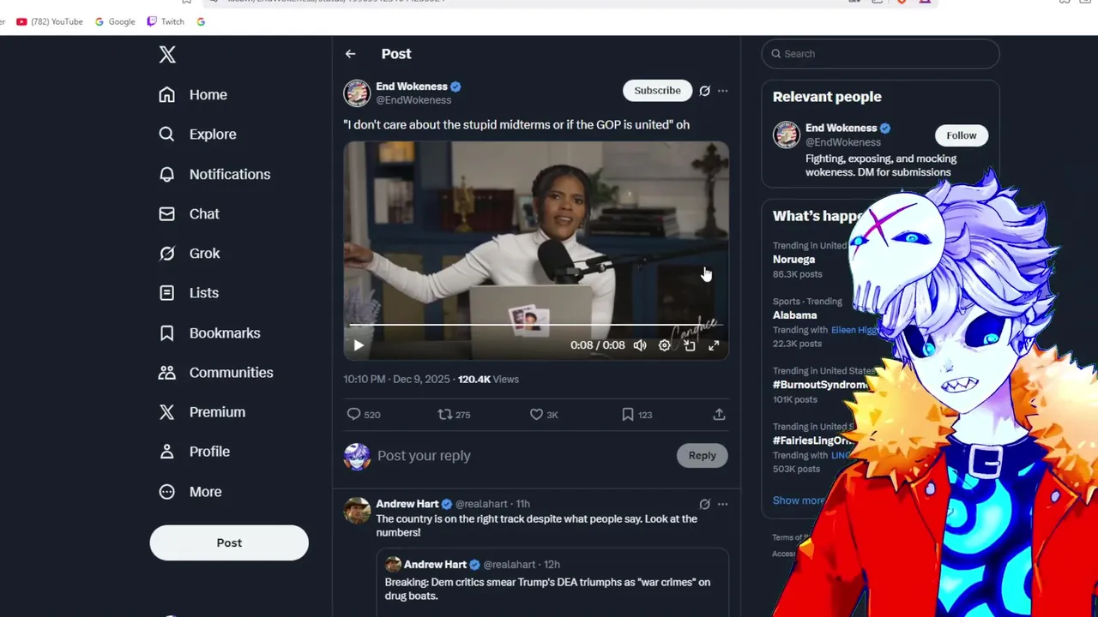The image size is (1098, 617).
Task: Play the video in the post
Action: [x=359, y=345]
